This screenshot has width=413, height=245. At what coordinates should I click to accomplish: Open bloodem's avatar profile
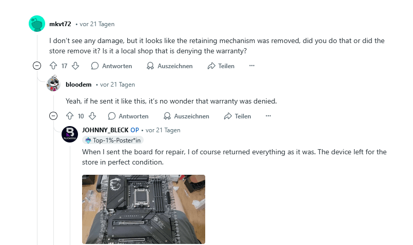(x=53, y=85)
